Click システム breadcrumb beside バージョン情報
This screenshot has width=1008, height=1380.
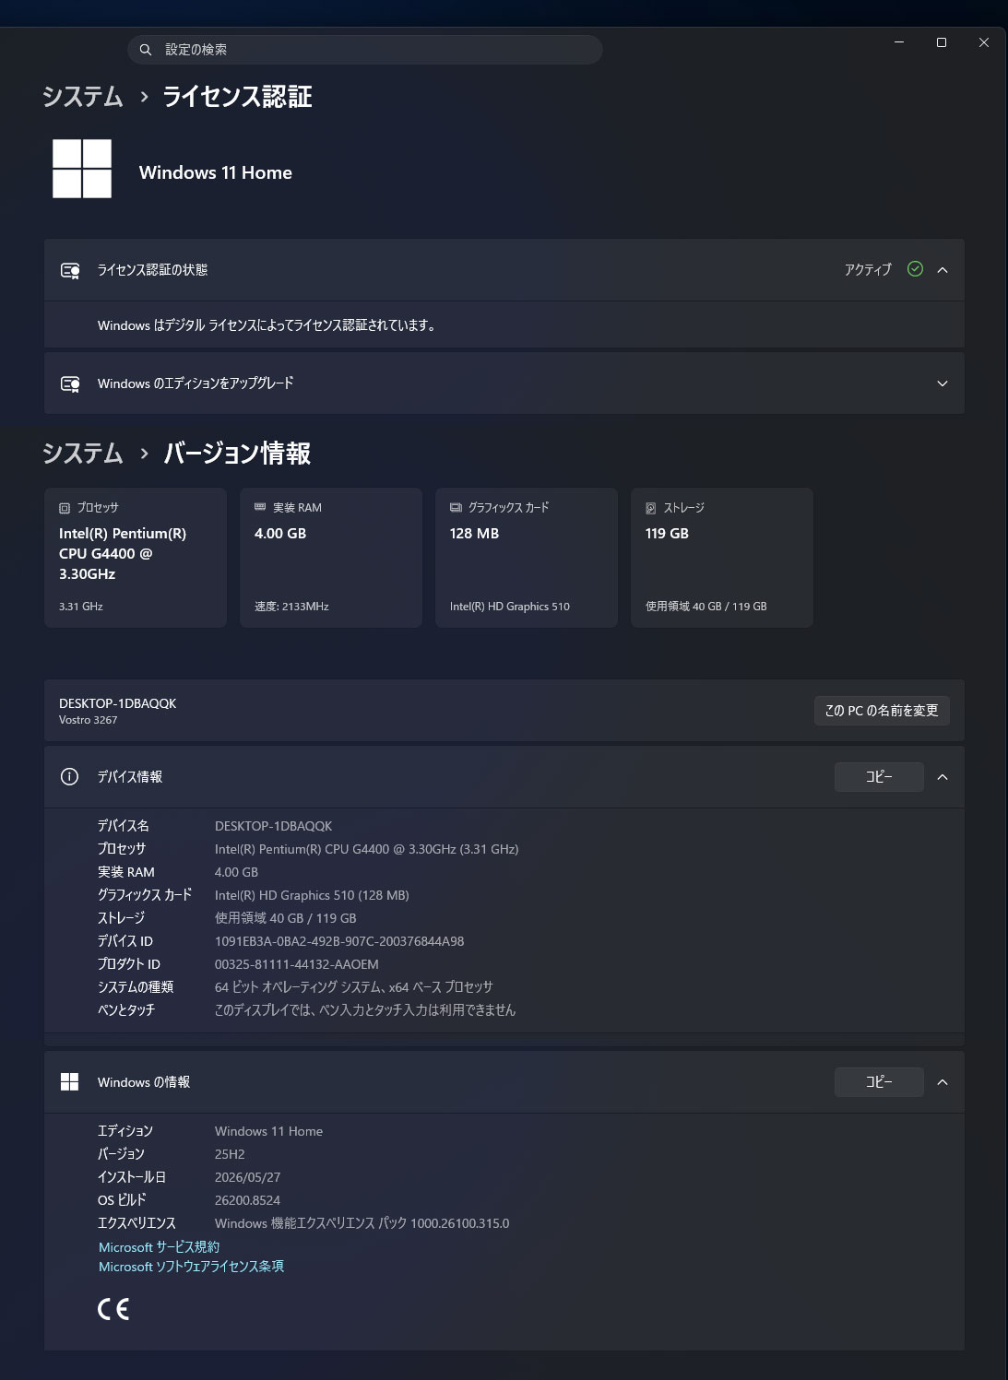pyautogui.click(x=82, y=454)
